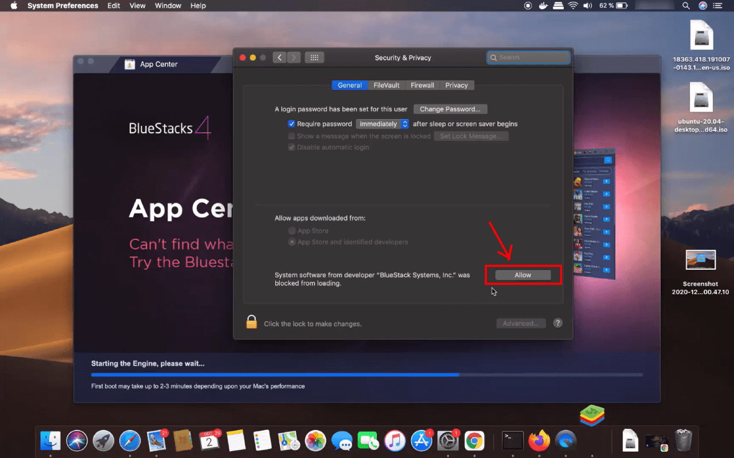Open Calendar in the Dock

point(209,440)
